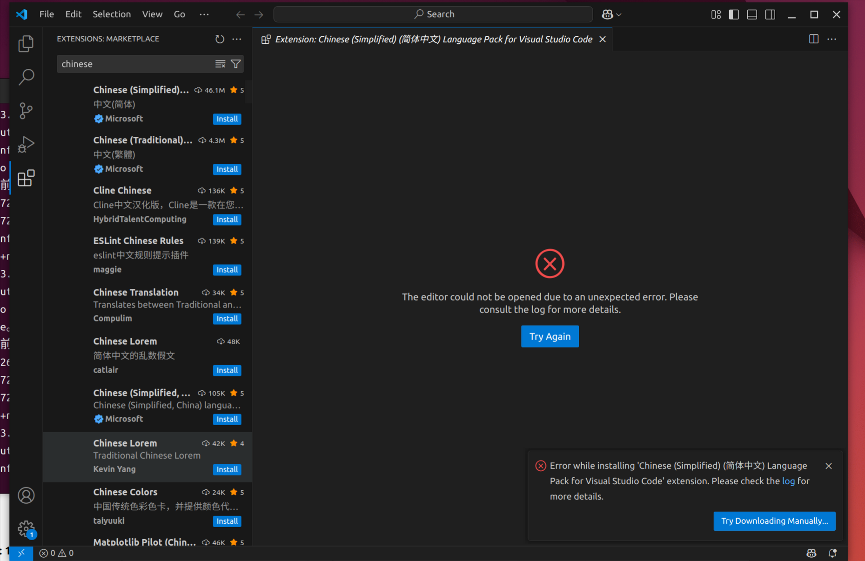Click the extensions list scrollbar
This screenshot has width=865, height=561.
click(x=249, y=91)
